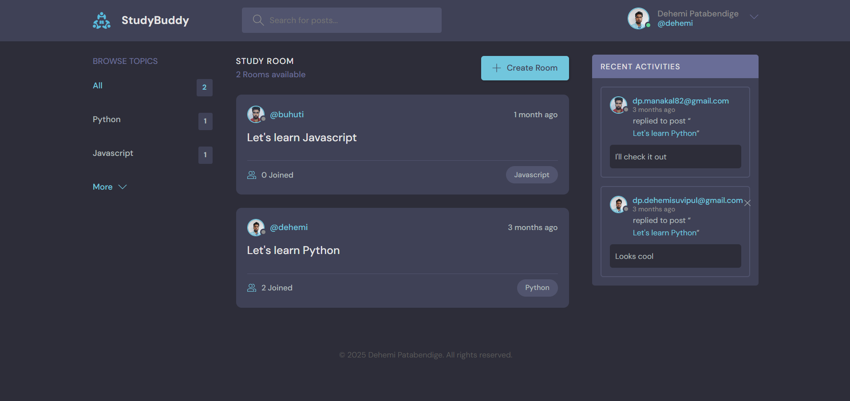Click the Javascript tag pill on room card
The height and width of the screenshot is (401, 850).
(x=531, y=175)
